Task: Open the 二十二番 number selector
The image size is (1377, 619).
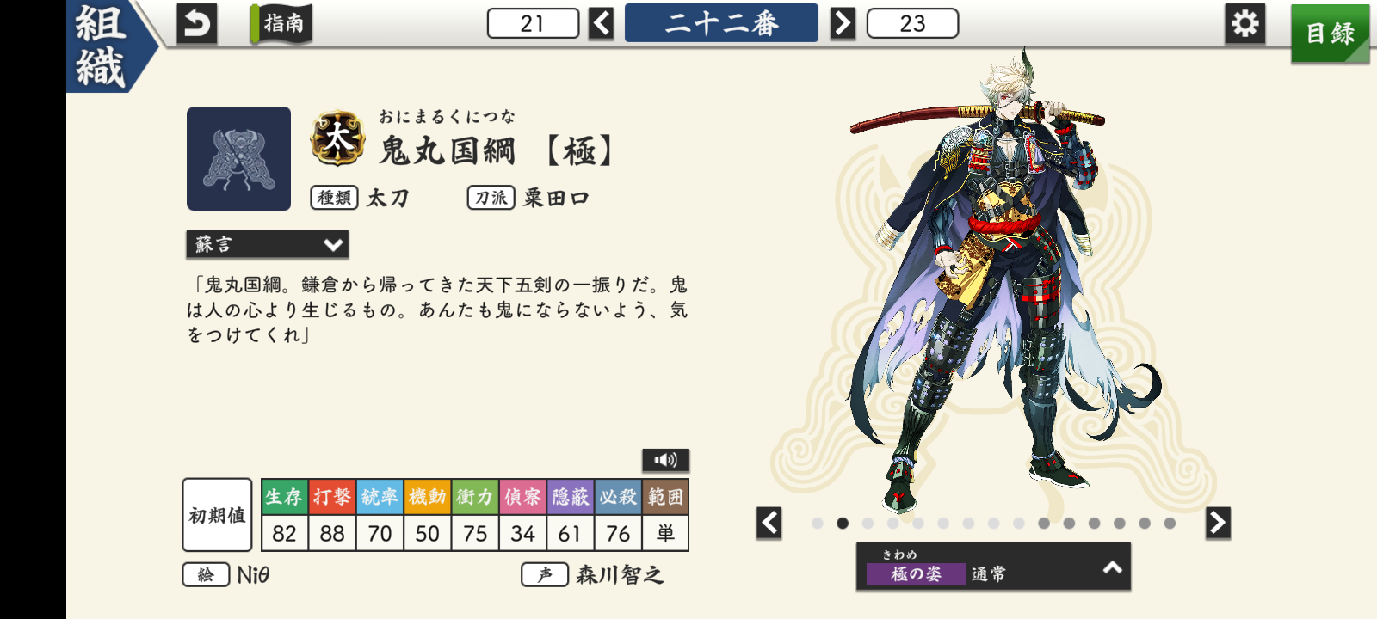Action: click(721, 23)
